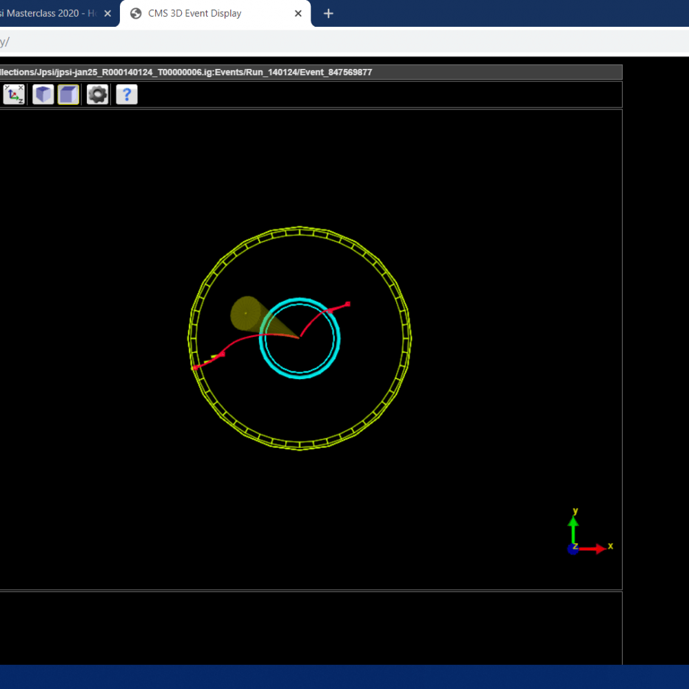689x689 pixels.
Task: Click the red x-axis arrow gizmo
Action: click(x=593, y=548)
